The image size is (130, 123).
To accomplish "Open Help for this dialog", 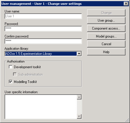I will (x=106, y=52).
